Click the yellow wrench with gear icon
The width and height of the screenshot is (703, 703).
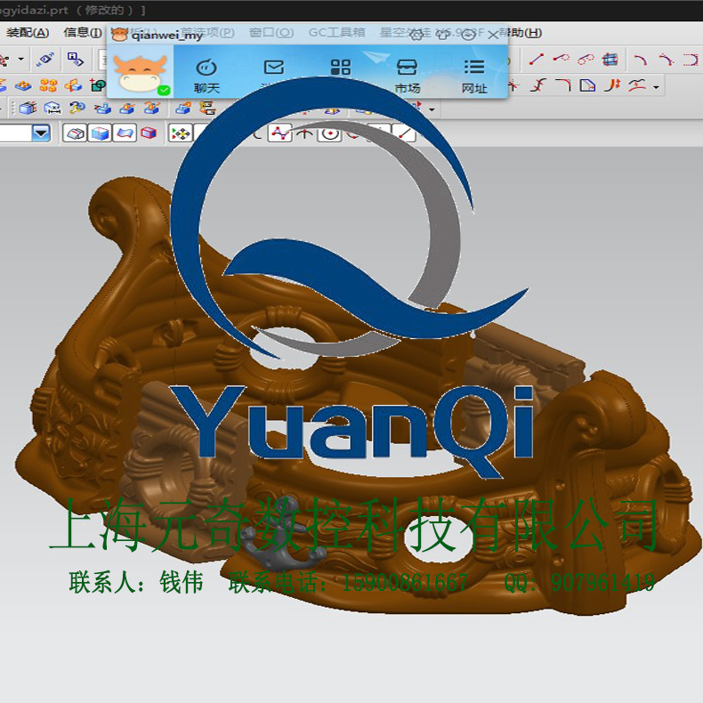click(77, 108)
